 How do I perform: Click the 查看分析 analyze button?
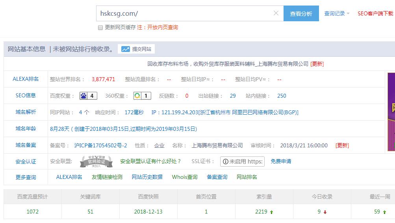pos(301,13)
